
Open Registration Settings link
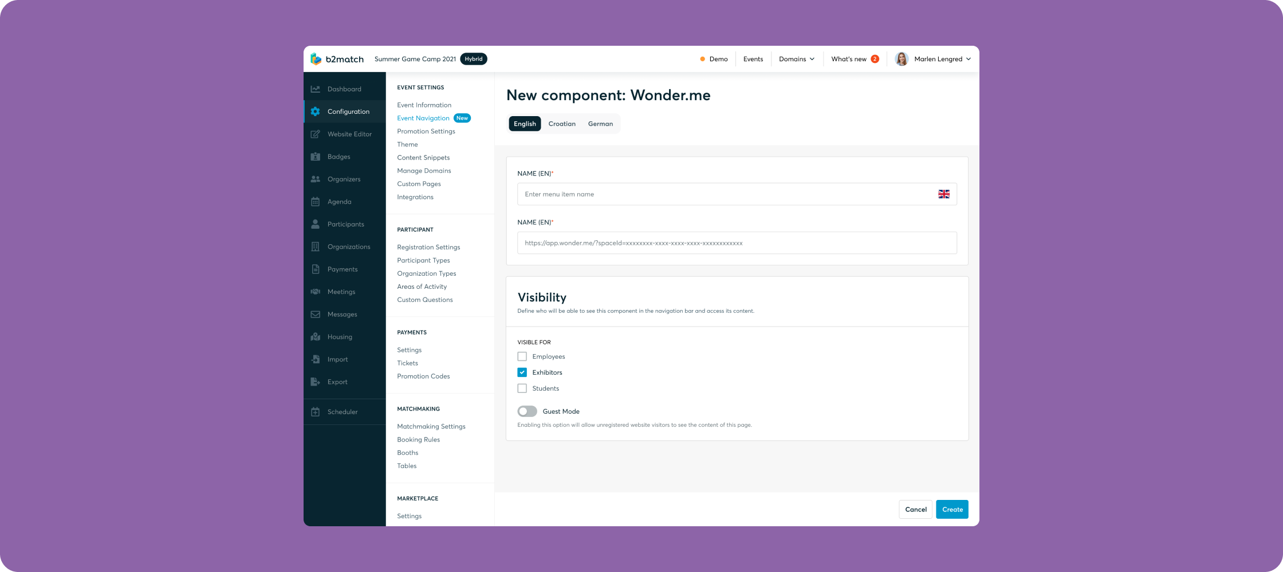pos(428,247)
